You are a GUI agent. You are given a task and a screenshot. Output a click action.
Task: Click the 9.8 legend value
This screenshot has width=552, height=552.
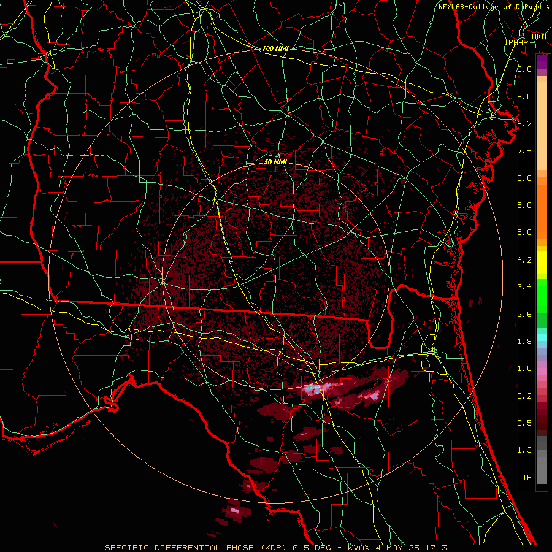524,69
